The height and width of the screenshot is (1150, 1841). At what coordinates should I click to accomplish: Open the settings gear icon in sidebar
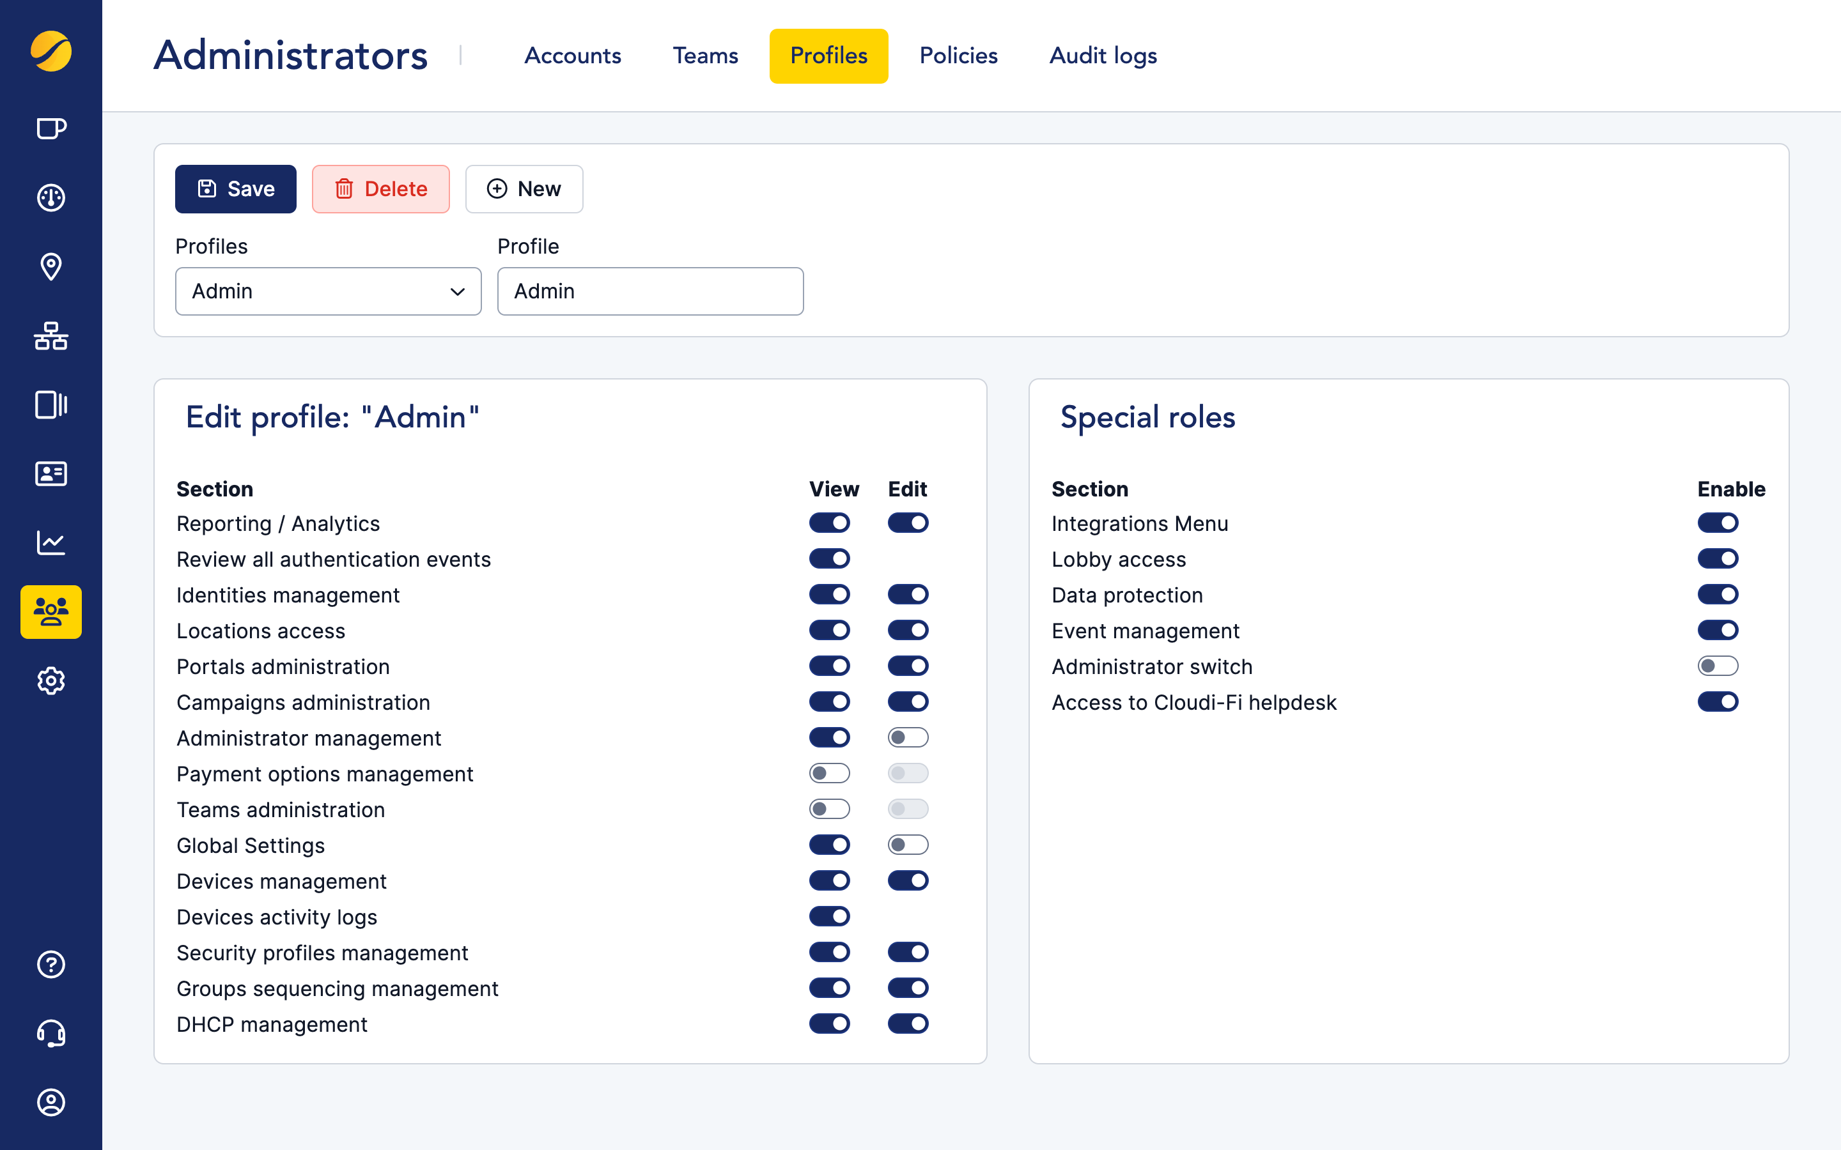tap(50, 680)
